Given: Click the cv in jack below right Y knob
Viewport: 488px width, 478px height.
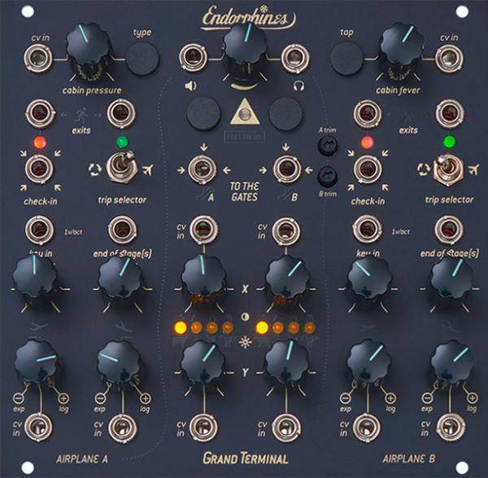Looking at the screenshot, I should [286, 428].
